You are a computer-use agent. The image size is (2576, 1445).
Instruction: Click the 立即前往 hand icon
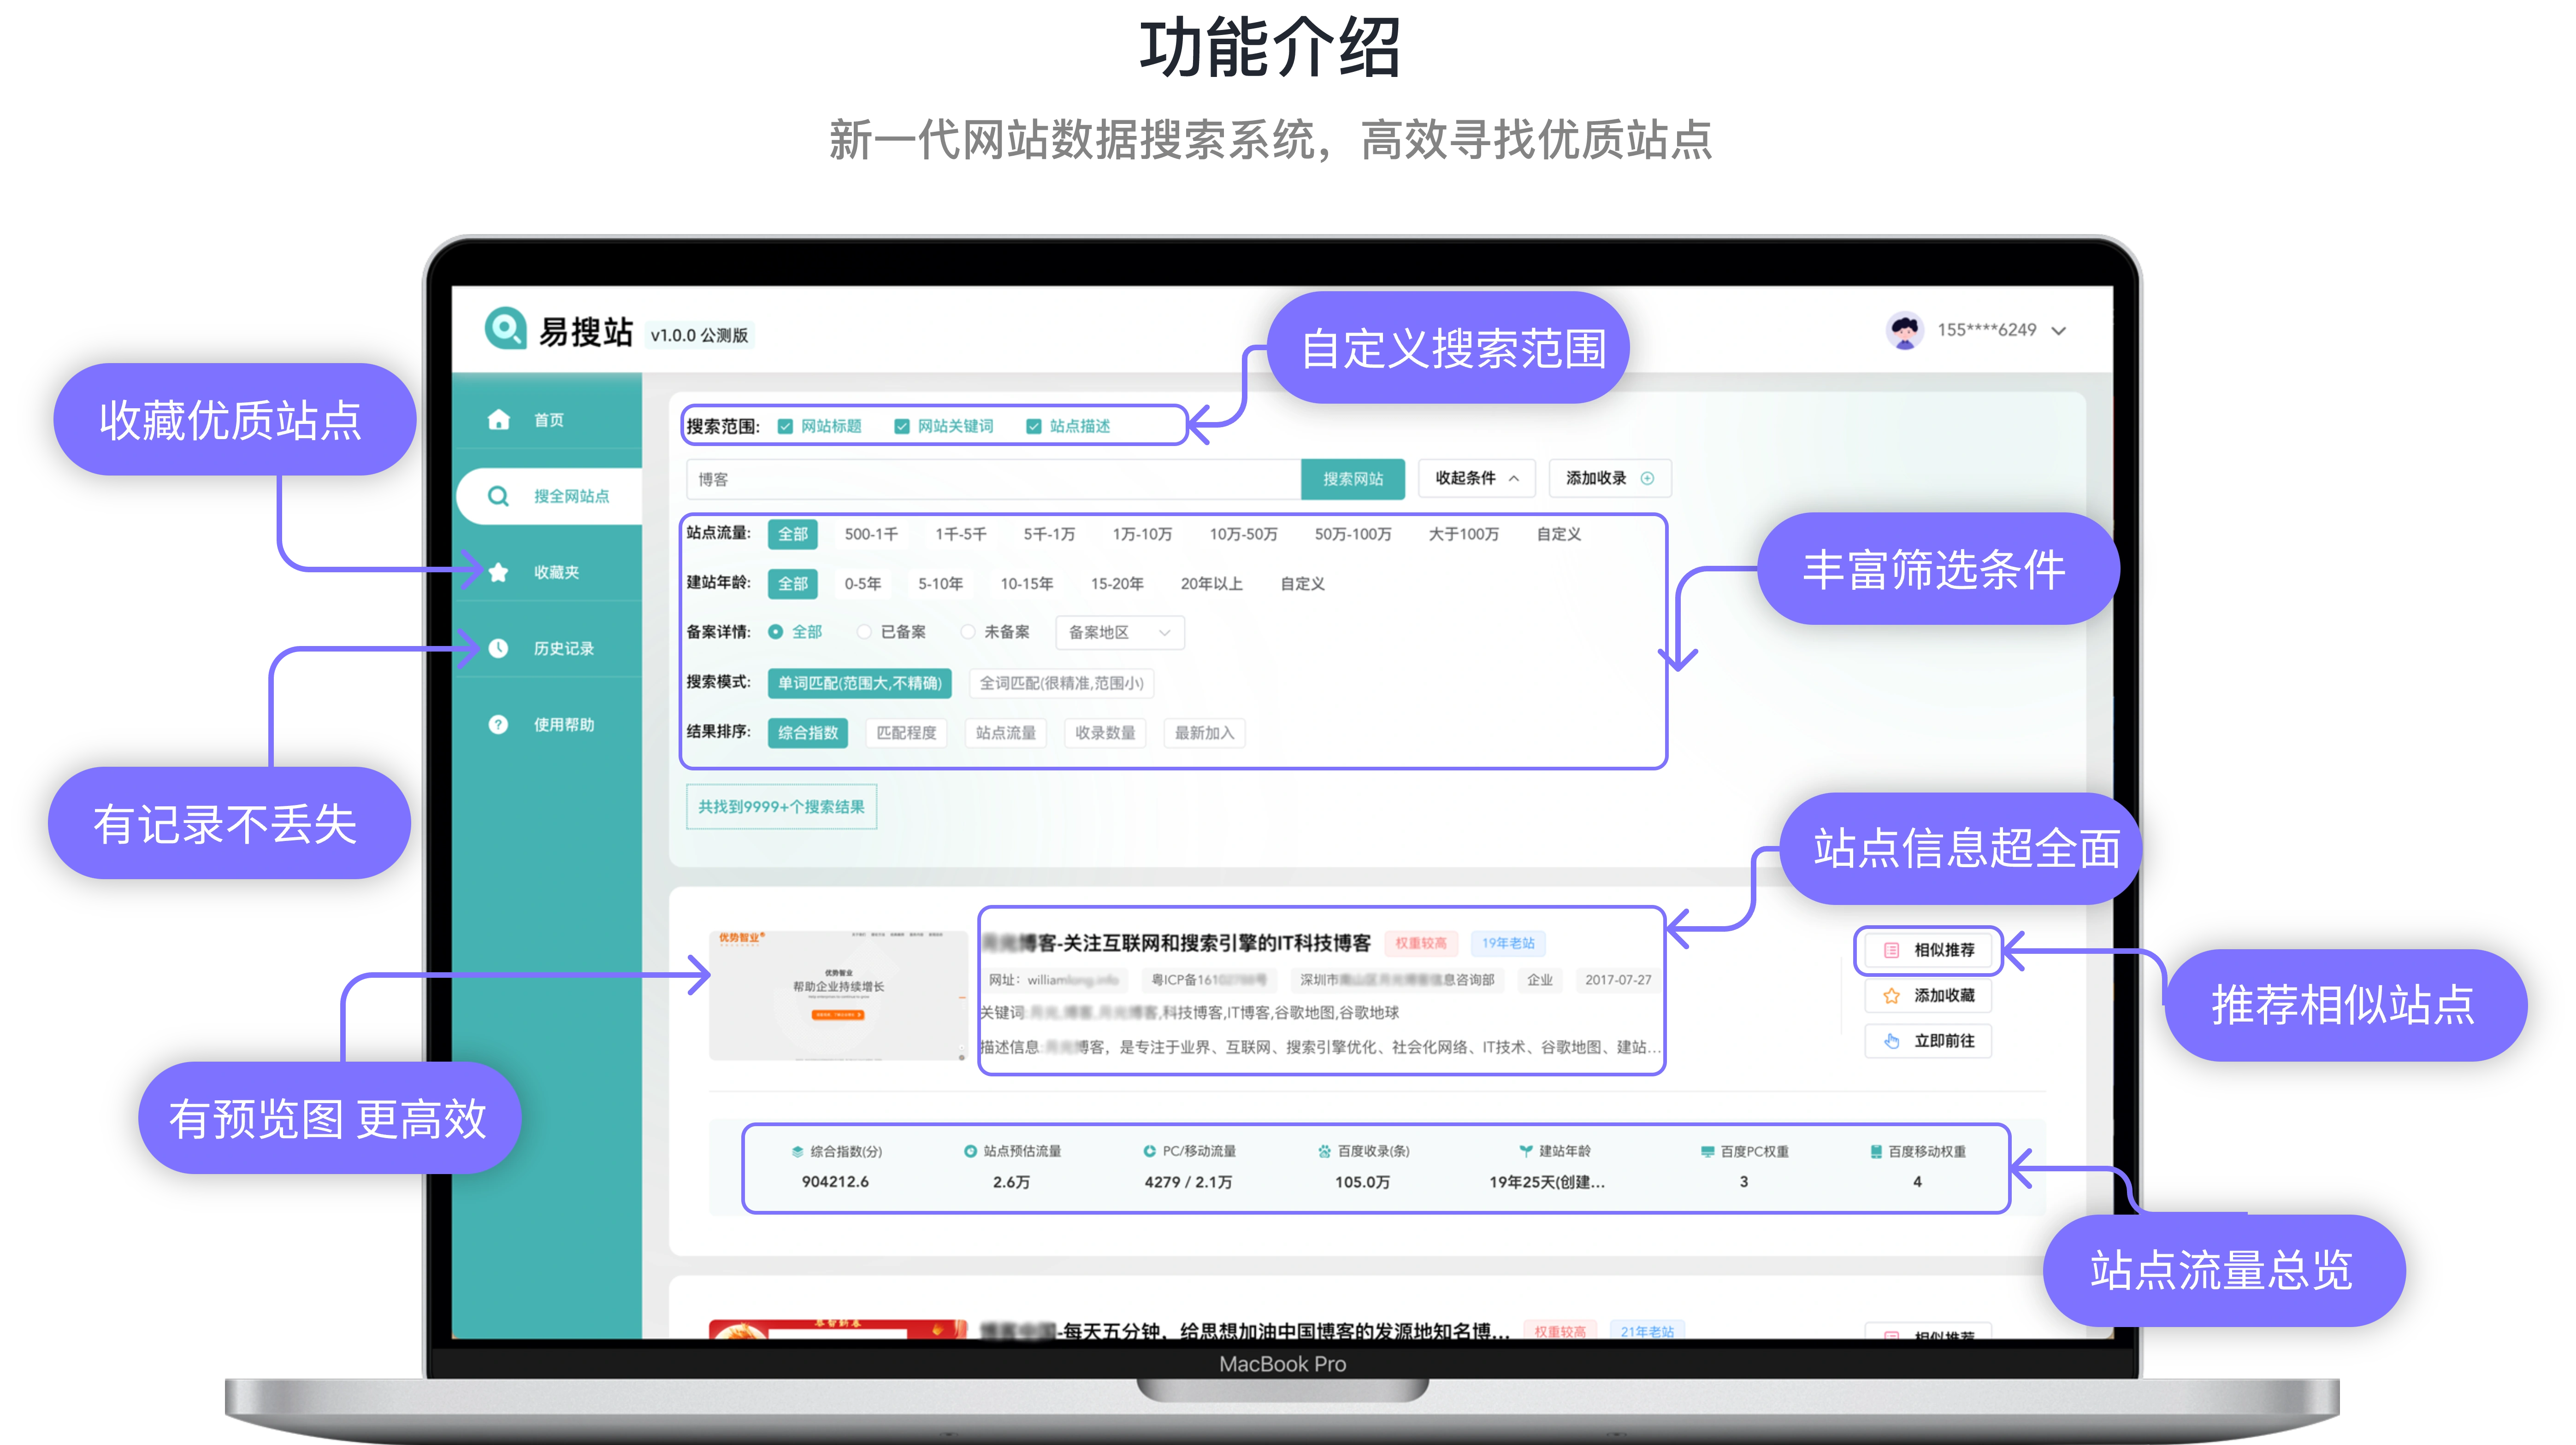1890,1040
